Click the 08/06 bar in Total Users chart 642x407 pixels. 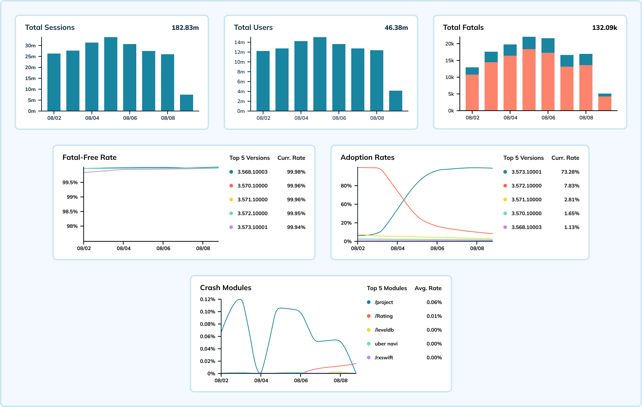click(x=339, y=78)
